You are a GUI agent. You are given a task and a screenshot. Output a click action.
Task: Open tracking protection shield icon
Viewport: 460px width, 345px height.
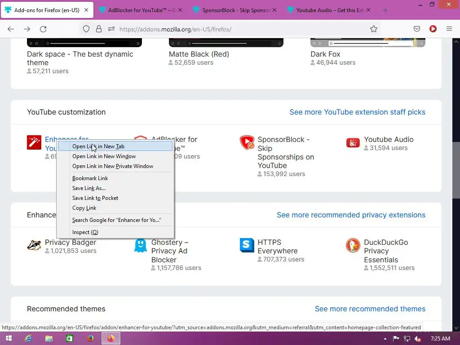[x=86, y=29]
